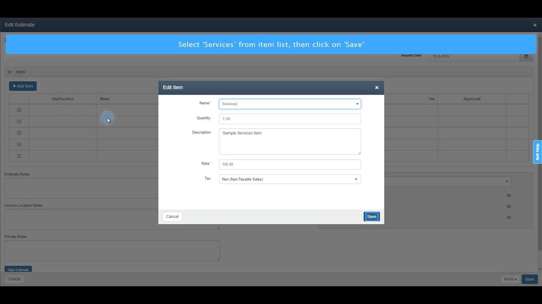Click the Sign Estimate button
The width and height of the screenshot is (542, 304).
18,269
